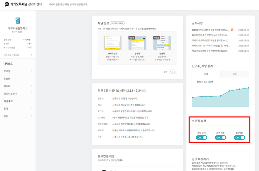The image size is (259, 171).
Task: Click the 14번 post views value
Action: click(x=136, y=111)
